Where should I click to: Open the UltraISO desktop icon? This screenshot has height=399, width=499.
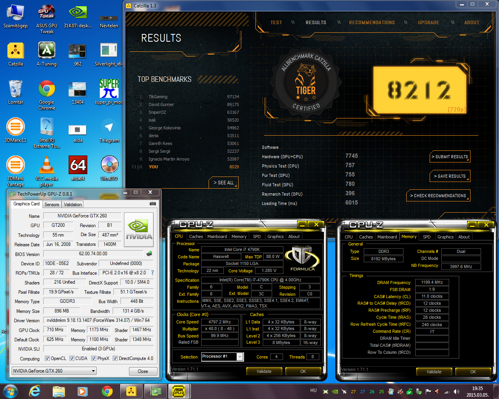point(109,169)
